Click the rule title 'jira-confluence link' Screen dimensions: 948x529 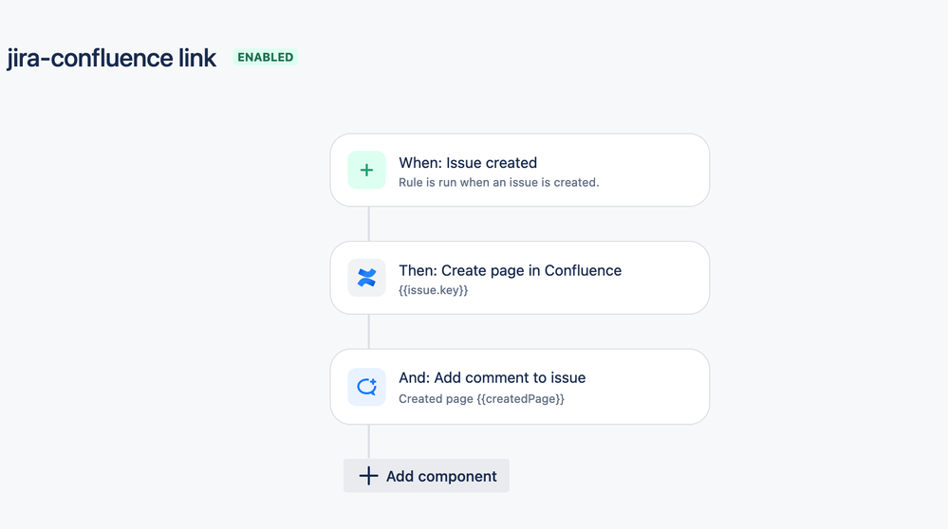click(x=111, y=58)
